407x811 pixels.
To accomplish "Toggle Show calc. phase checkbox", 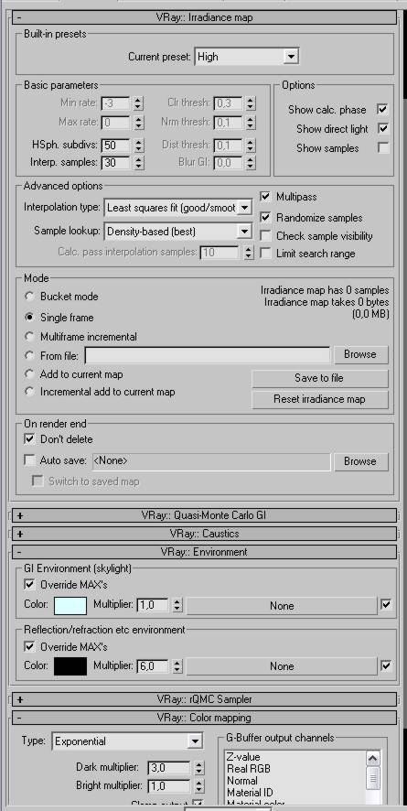I will (382, 109).
